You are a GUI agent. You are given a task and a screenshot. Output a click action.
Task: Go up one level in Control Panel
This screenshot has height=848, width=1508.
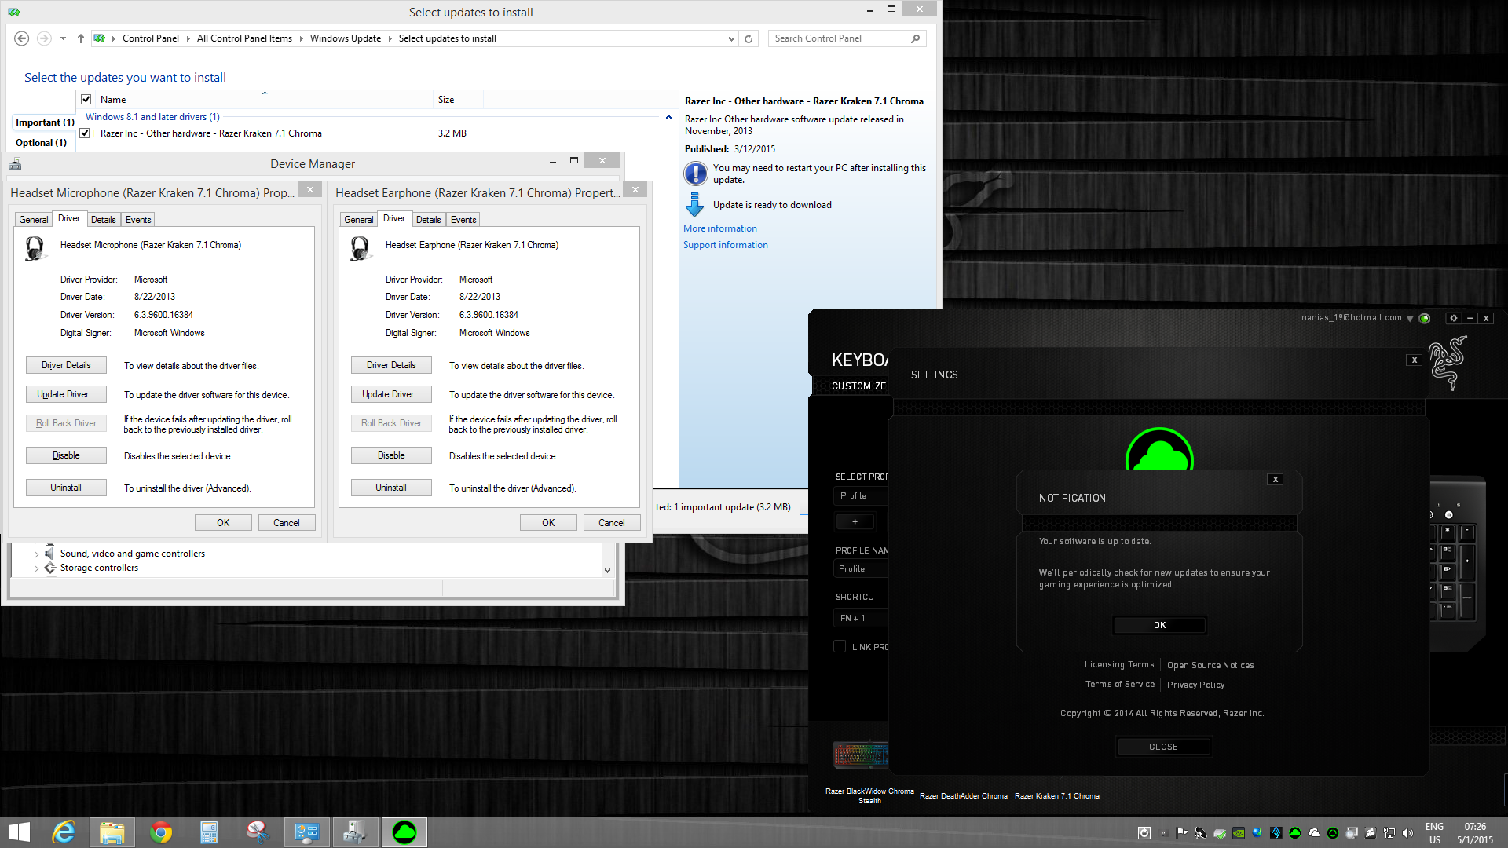(80, 38)
